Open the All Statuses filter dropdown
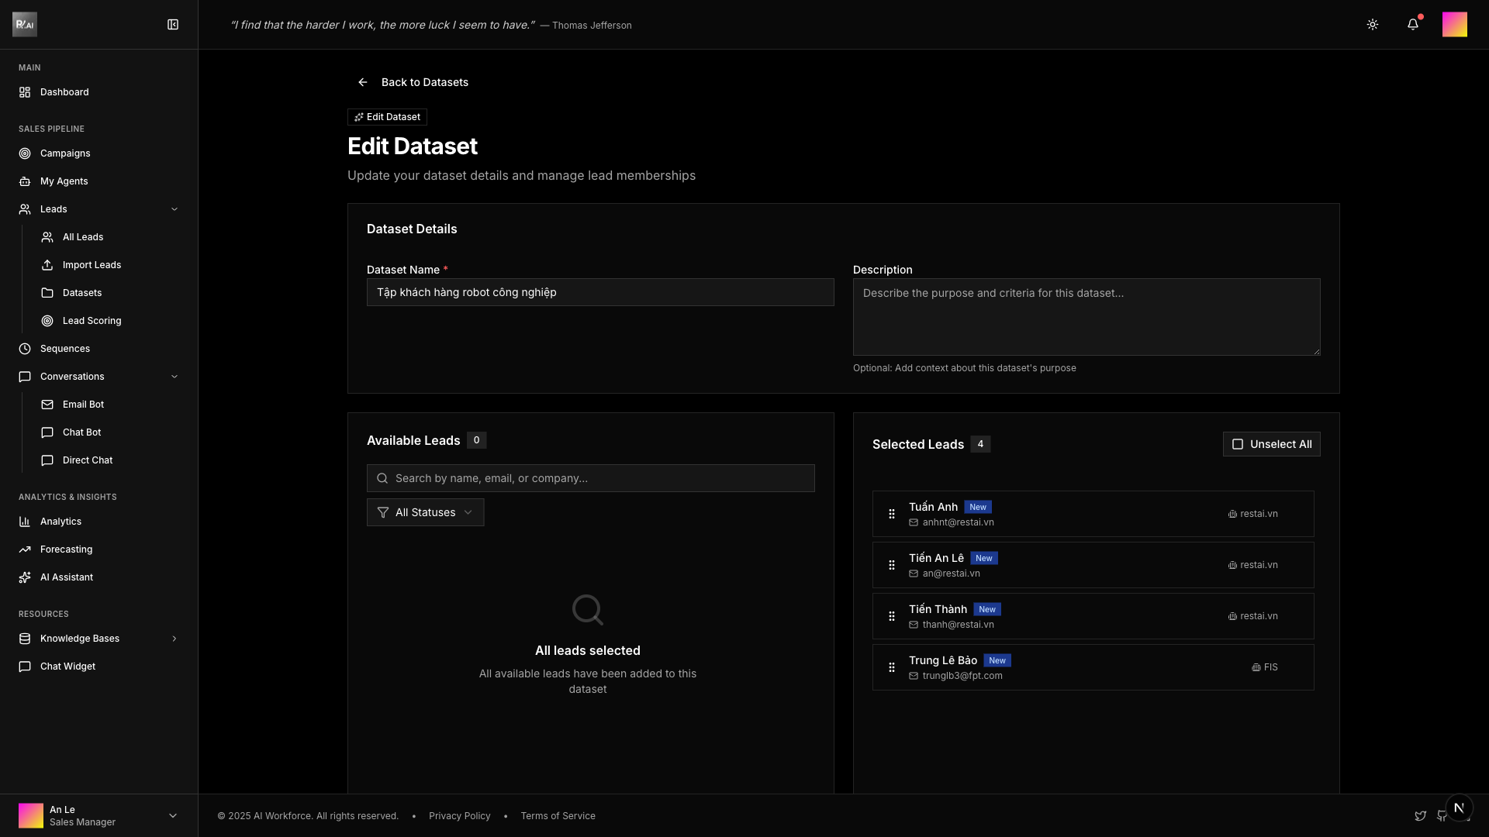The height and width of the screenshot is (837, 1489). [x=425, y=512]
